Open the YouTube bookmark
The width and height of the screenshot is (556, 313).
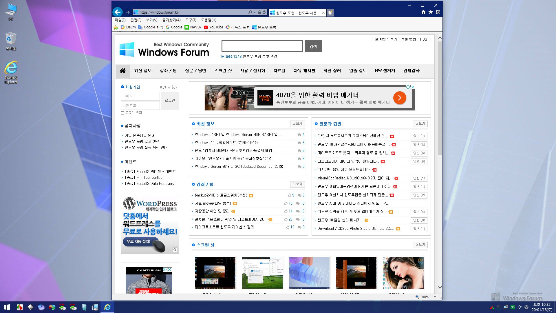213,27
